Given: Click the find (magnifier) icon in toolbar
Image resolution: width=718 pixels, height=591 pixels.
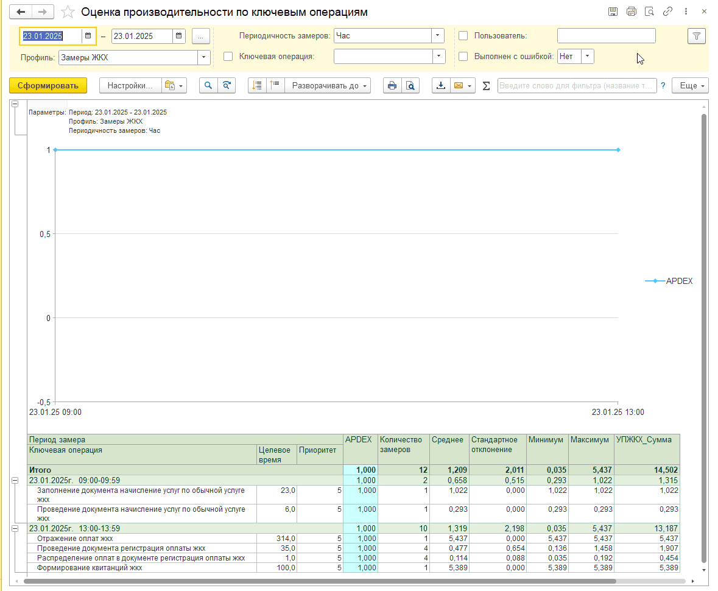Looking at the screenshot, I should (x=209, y=86).
